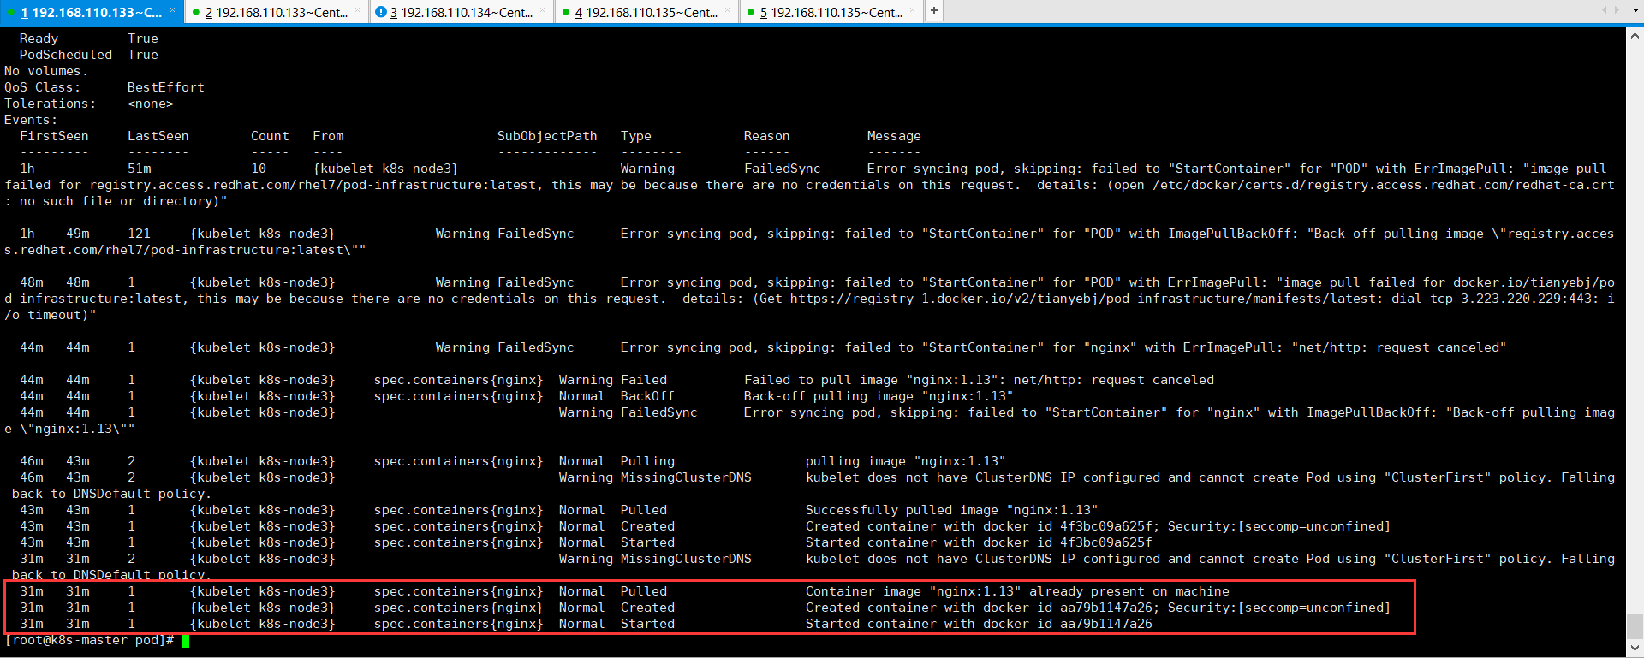
Task: Click the "LastSeen" column header
Action: pos(158,136)
